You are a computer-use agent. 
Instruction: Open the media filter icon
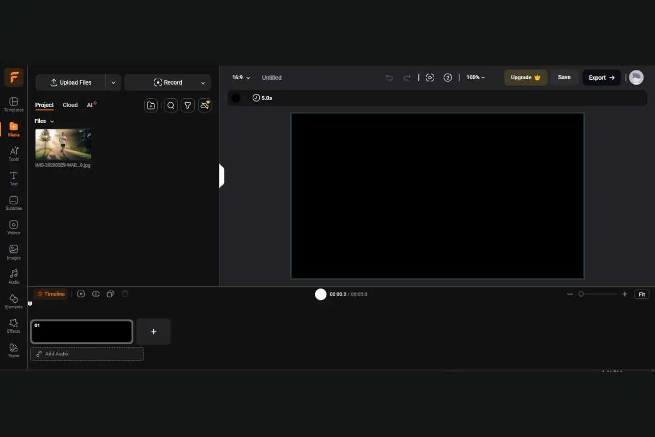[187, 105]
